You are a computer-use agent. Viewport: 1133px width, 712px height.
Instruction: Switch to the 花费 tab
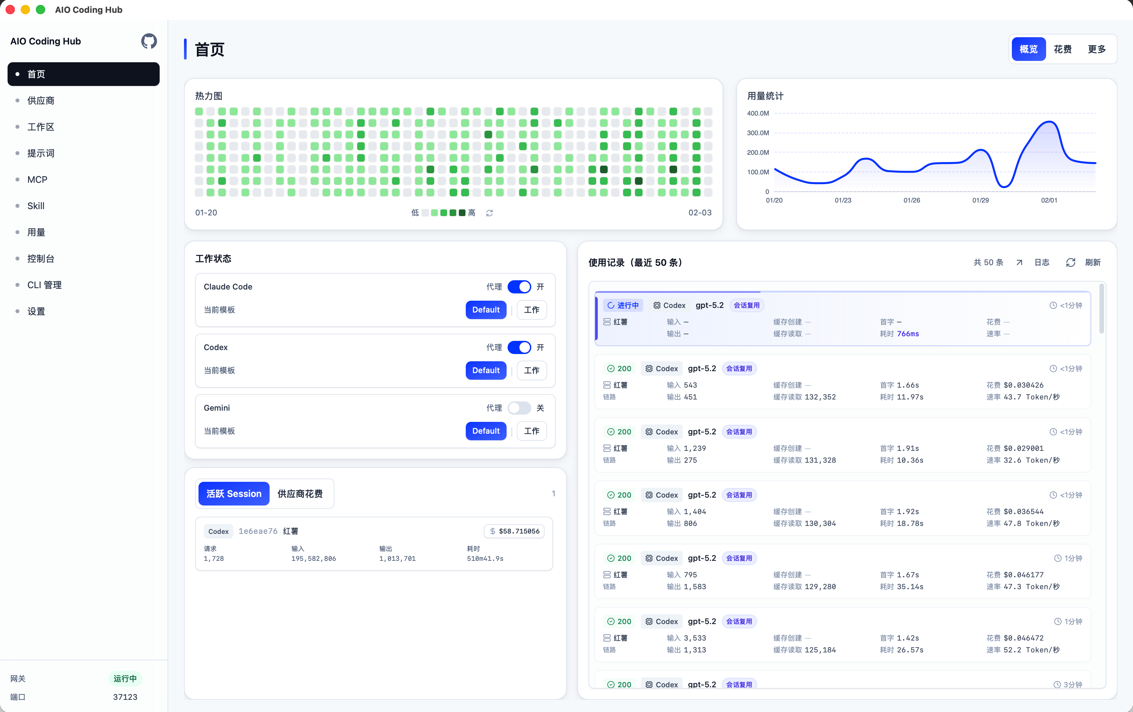click(x=1063, y=49)
